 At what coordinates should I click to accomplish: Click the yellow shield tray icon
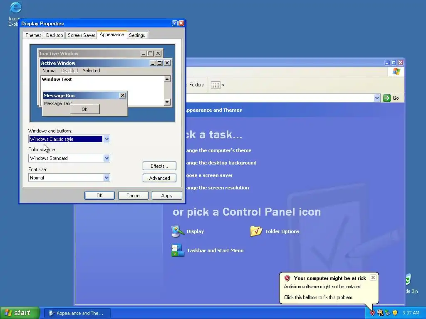click(x=395, y=313)
